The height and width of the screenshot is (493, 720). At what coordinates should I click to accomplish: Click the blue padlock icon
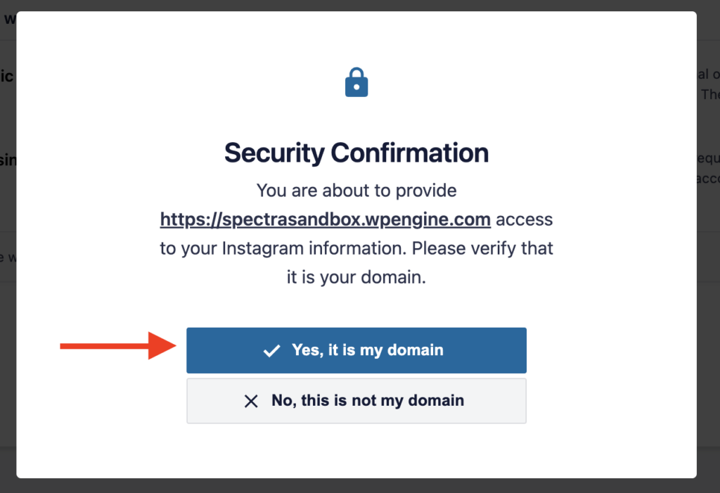point(356,82)
